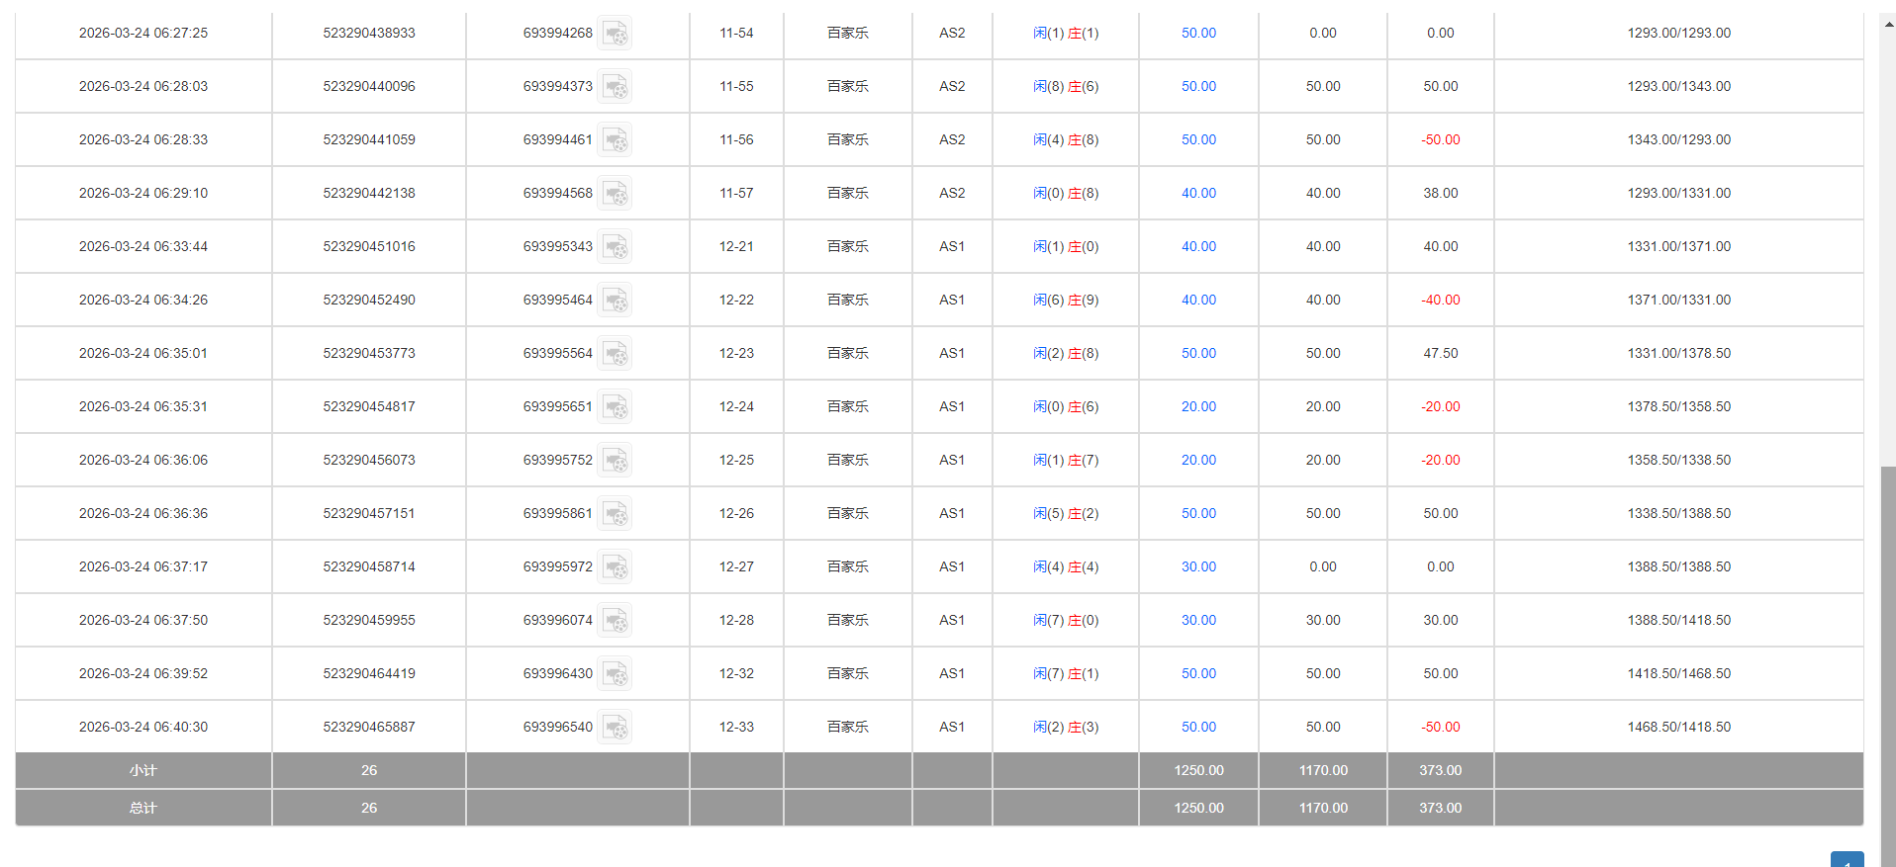This screenshot has width=1896, height=867.
Task: Click result 闲(5) 庄(2) for table 12-26
Action: pyautogui.click(x=1066, y=514)
